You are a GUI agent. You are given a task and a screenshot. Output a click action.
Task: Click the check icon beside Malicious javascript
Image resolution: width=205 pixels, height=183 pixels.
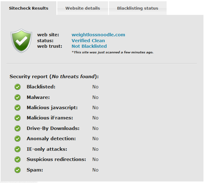click(x=18, y=108)
